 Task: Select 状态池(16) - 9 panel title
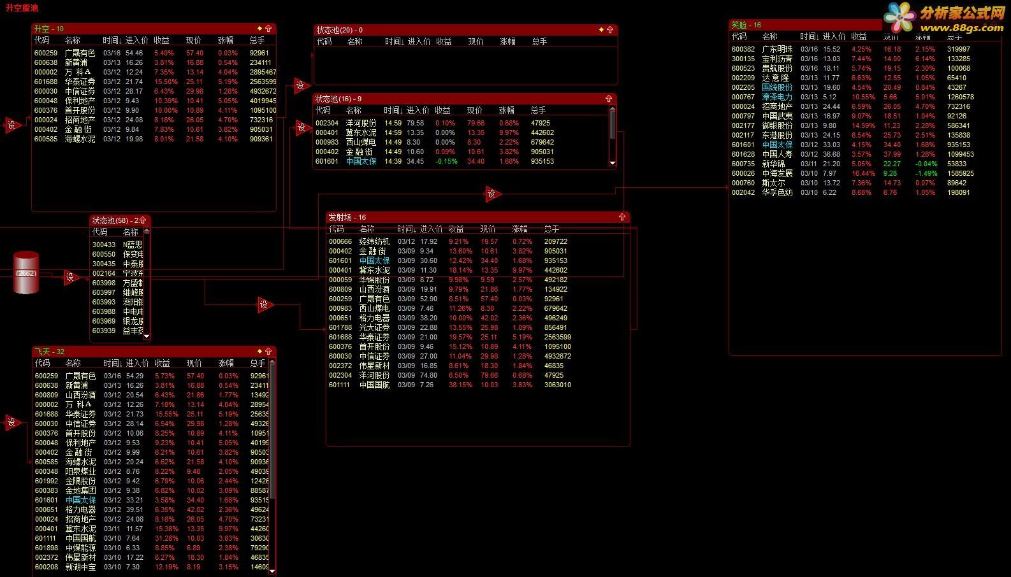pyautogui.click(x=338, y=99)
